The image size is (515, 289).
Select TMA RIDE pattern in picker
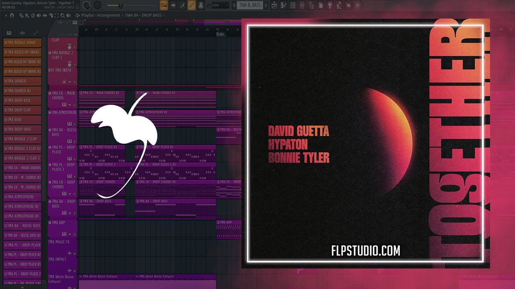[23, 120]
